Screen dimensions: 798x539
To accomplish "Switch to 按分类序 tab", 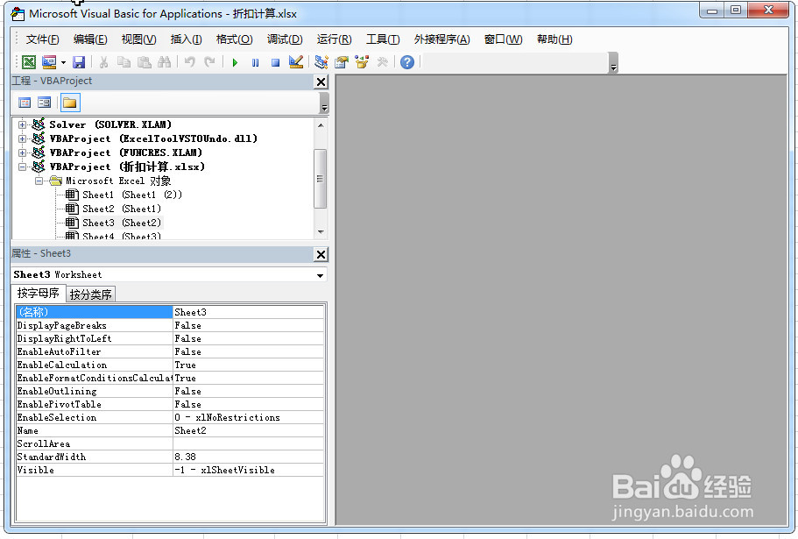I will (x=90, y=294).
